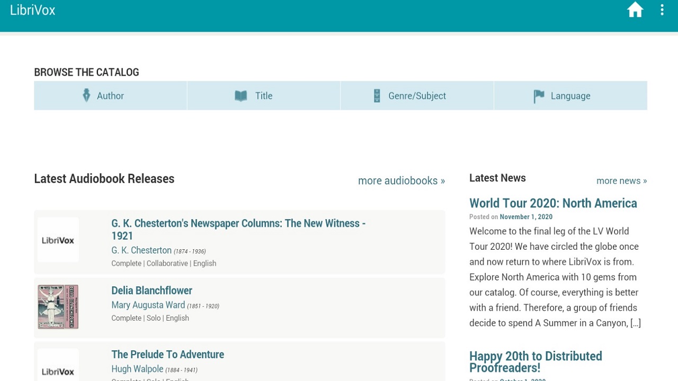The width and height of the screenshot is (678, 381).
Task: Expand more news link
Action: [621, 181]
